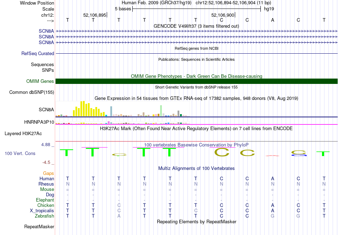Open Repeating Elements by RepeatMasker title

pyautogui.click(x=196, y=221)
